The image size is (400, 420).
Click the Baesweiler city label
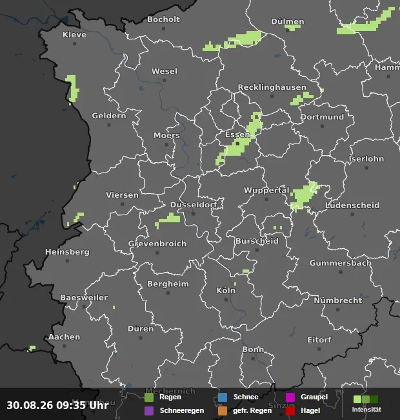pos(84,298)
